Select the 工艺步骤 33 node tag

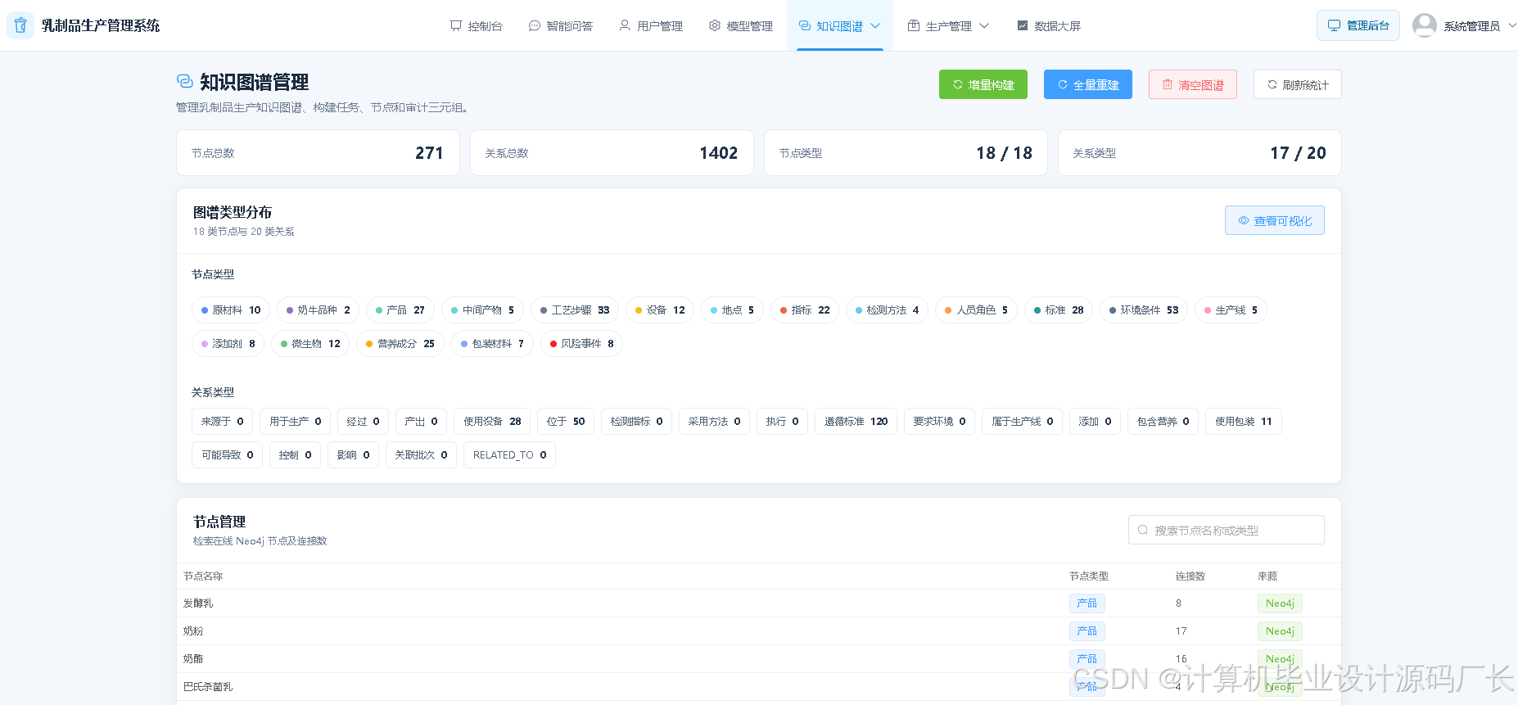pyautogui.click(x=575, y=310)
